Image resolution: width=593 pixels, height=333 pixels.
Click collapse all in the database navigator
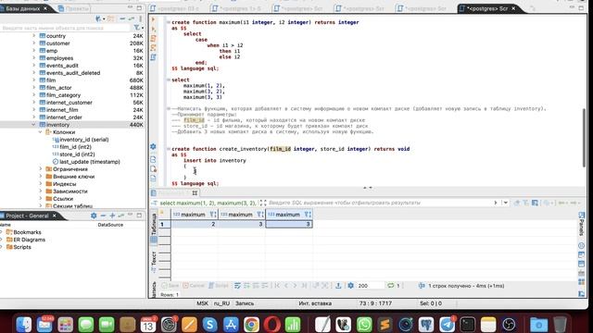point(122,18)
